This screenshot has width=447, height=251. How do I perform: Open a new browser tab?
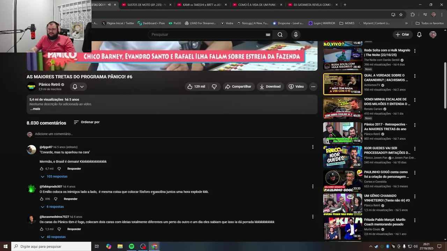(345, 5)
